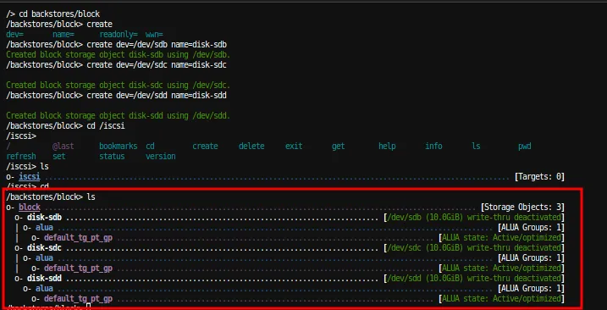The image size is (607, 310).
Task: Click the "status" completion option
Action: coord(113,156)
